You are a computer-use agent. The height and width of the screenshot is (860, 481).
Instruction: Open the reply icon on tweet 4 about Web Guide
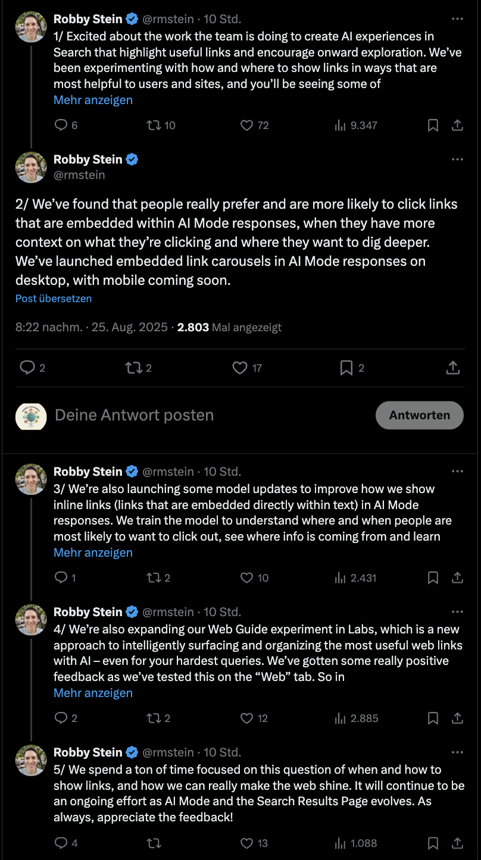coord(60,718)
